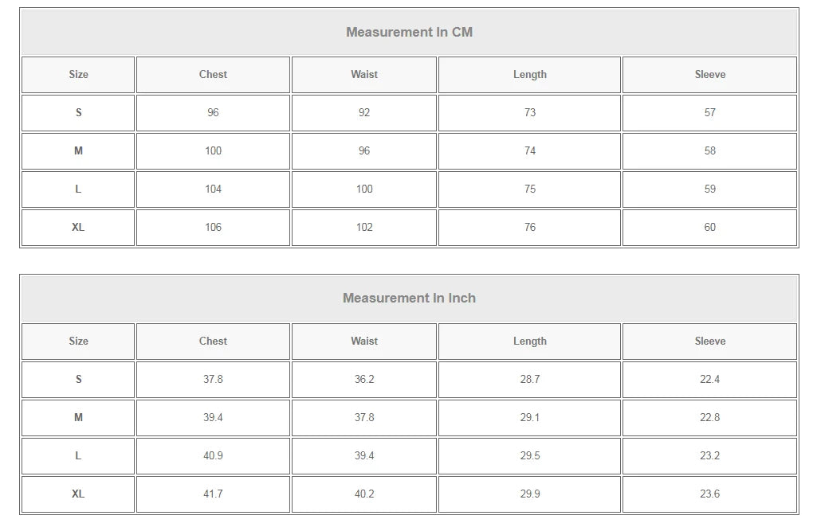This screenshot has height=527, width=813.
Task: Click the XL sleeve cell showing 23.6
Action: (x=709, y=494)
